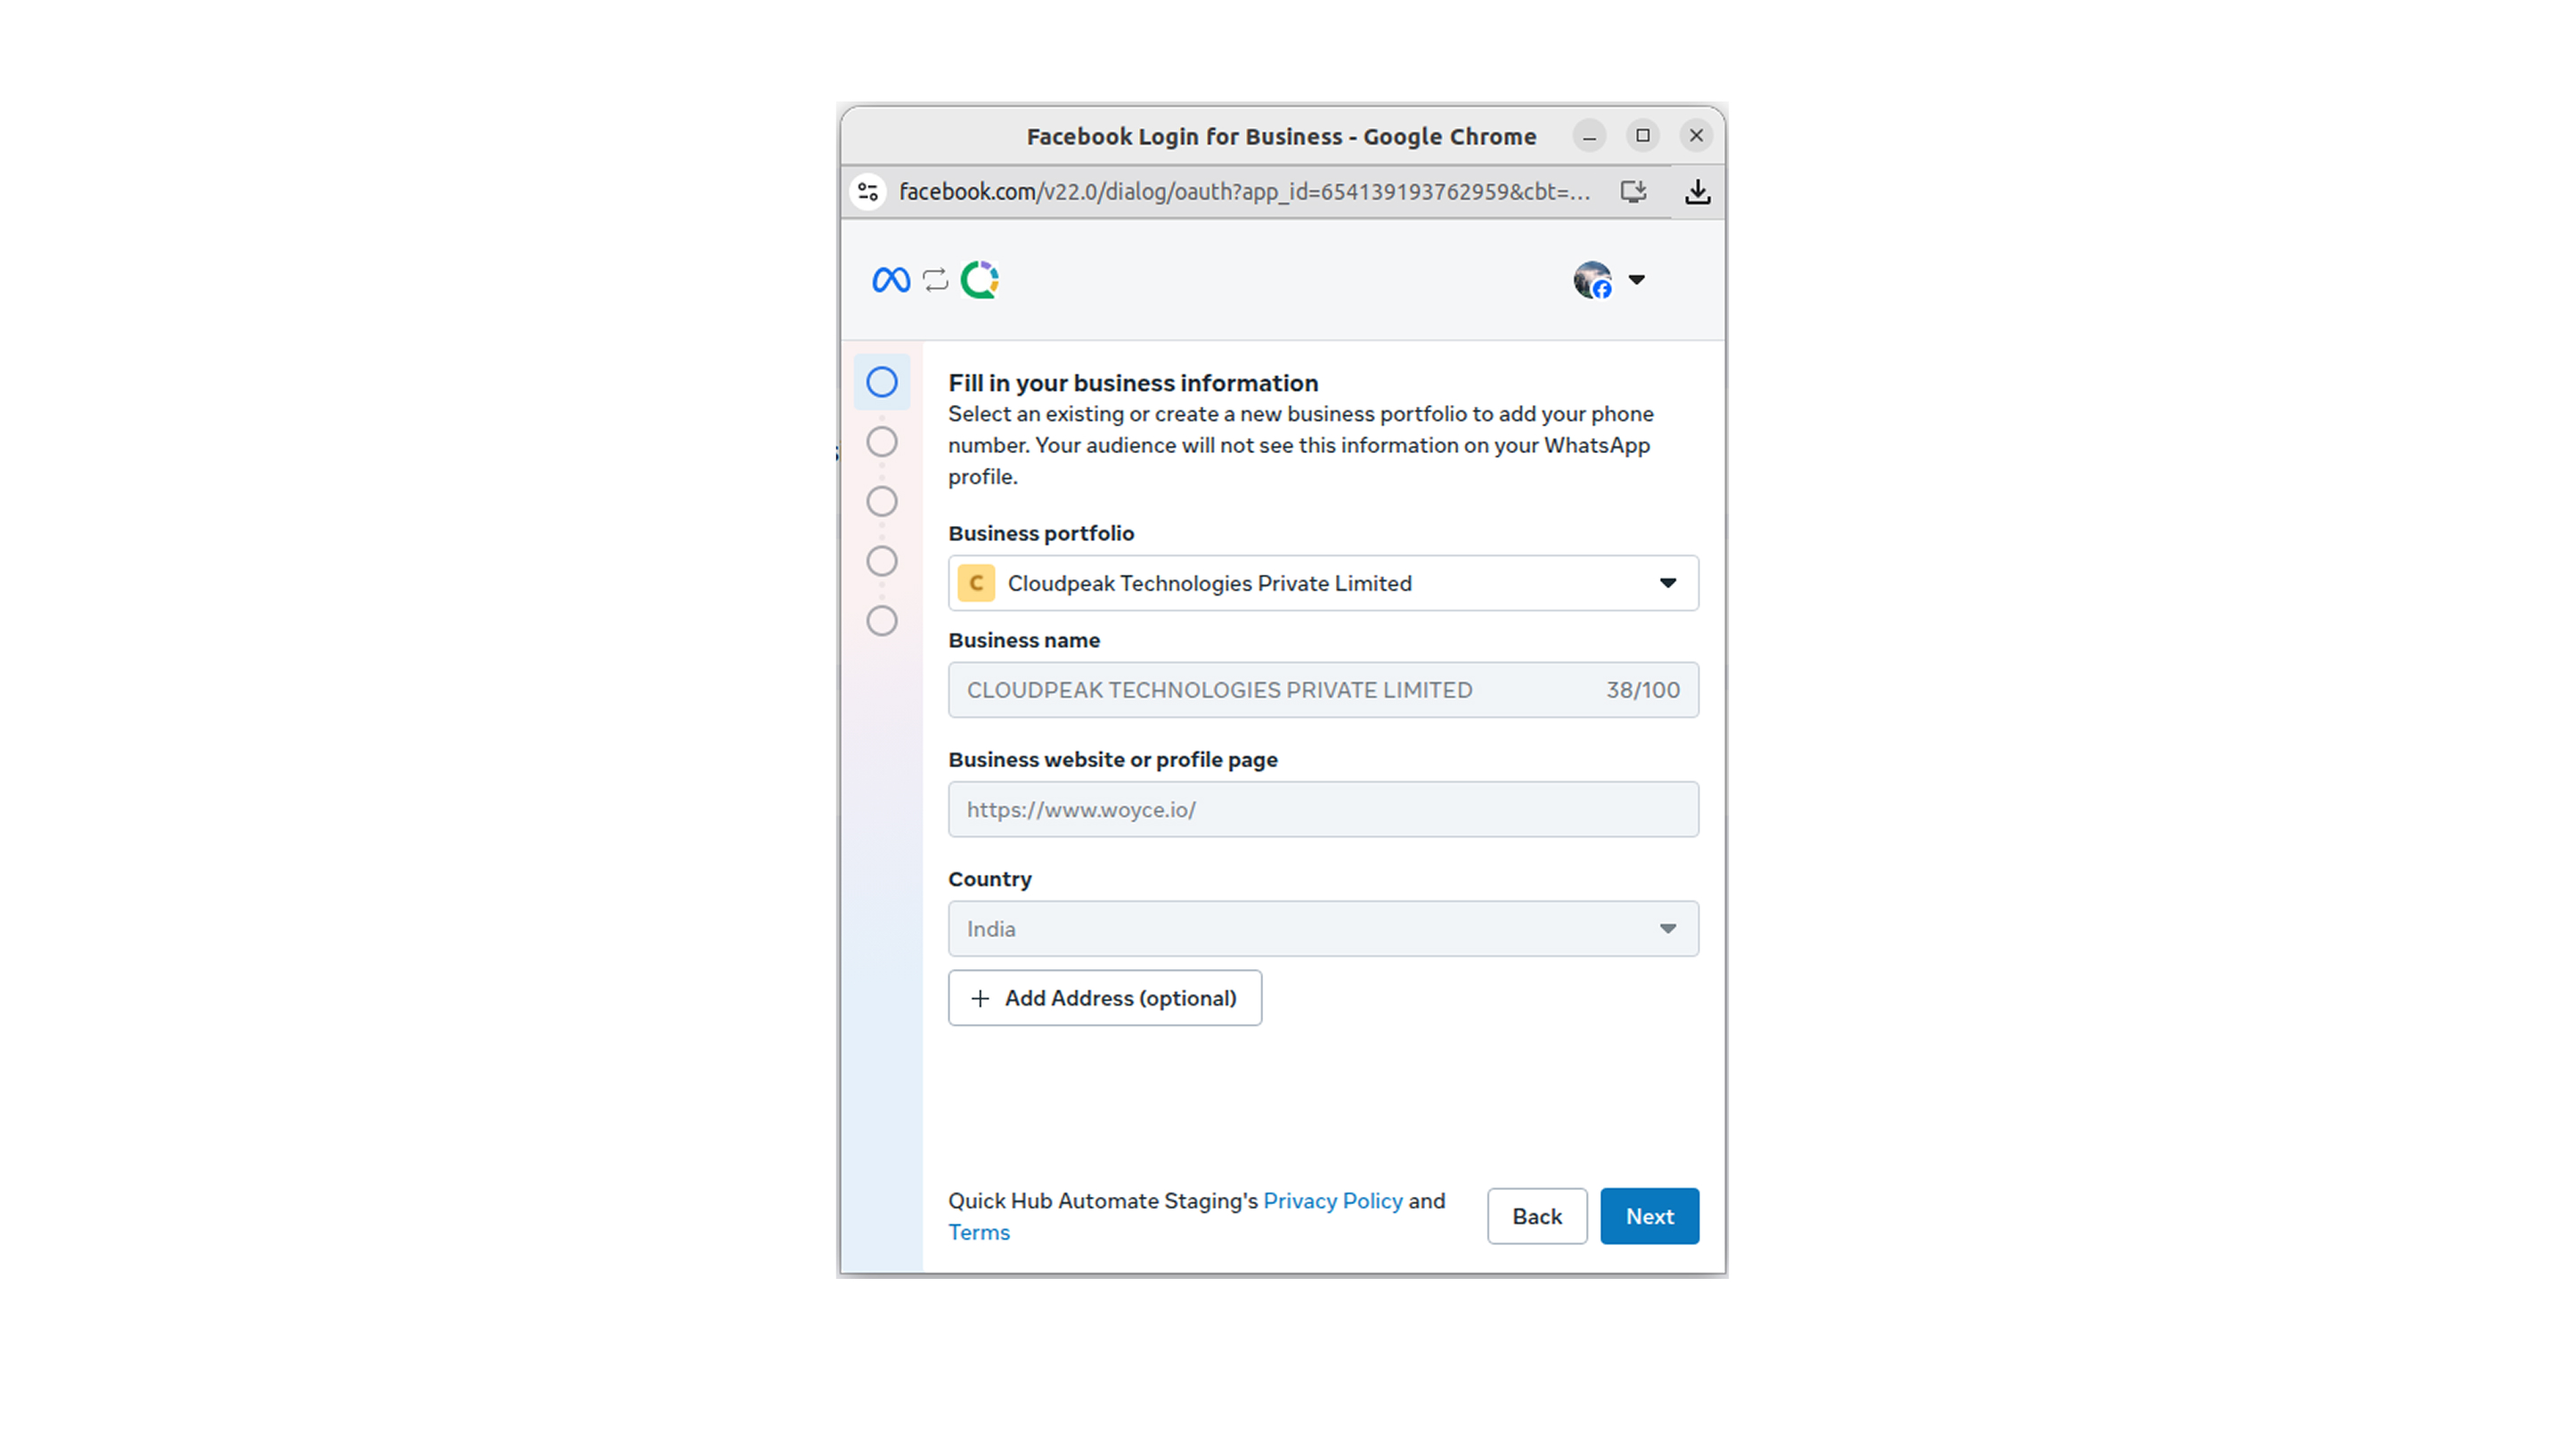This screenshot has width=2565, height=1456.
Task: Open the Country dropdown showing India
Action: (1323, 929)
